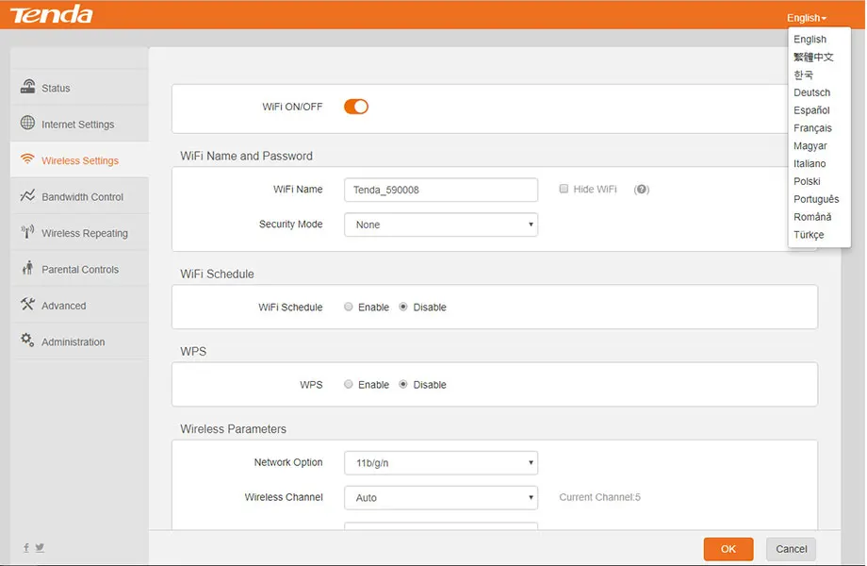Select Español in the language list
The width and height of the screenshot is (867, 566).
click(811, 110)
